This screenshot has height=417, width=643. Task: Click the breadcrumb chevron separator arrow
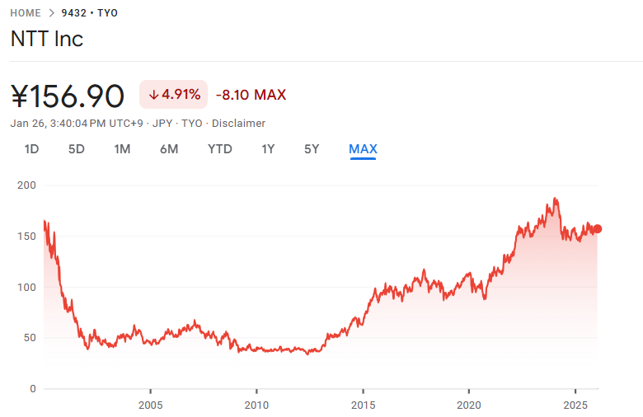click(x=50, y=13)
